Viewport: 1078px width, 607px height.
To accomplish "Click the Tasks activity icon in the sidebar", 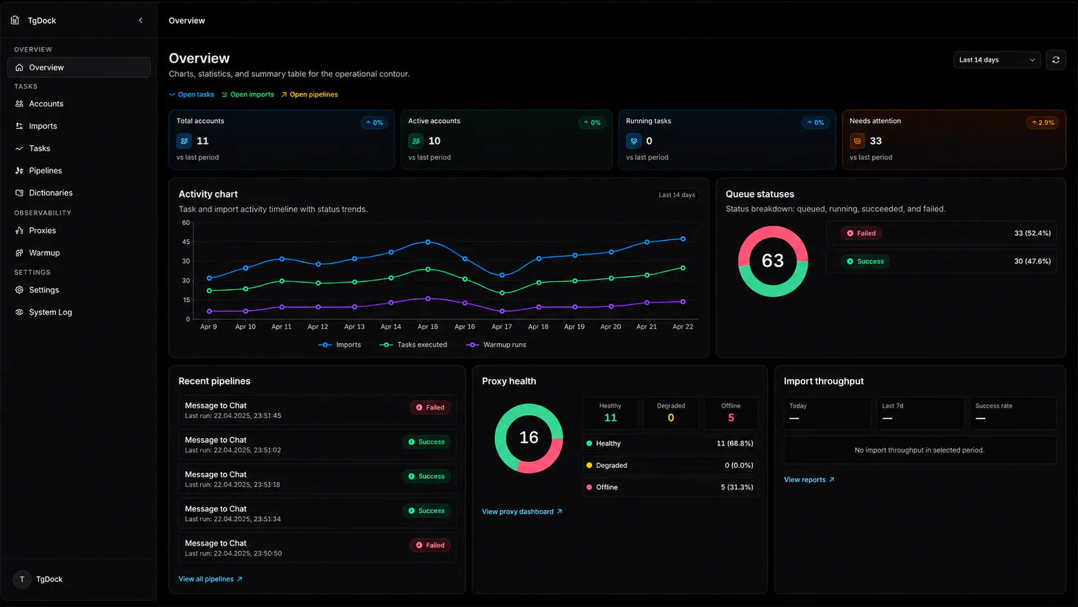I will click(19, 148).
